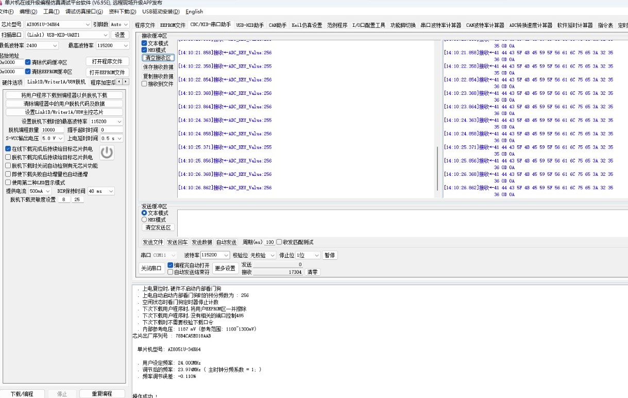The height and width of the screenshot is (398, 628).
Task: Click 关闭串口 to close the port
Action: click(151, 269)
